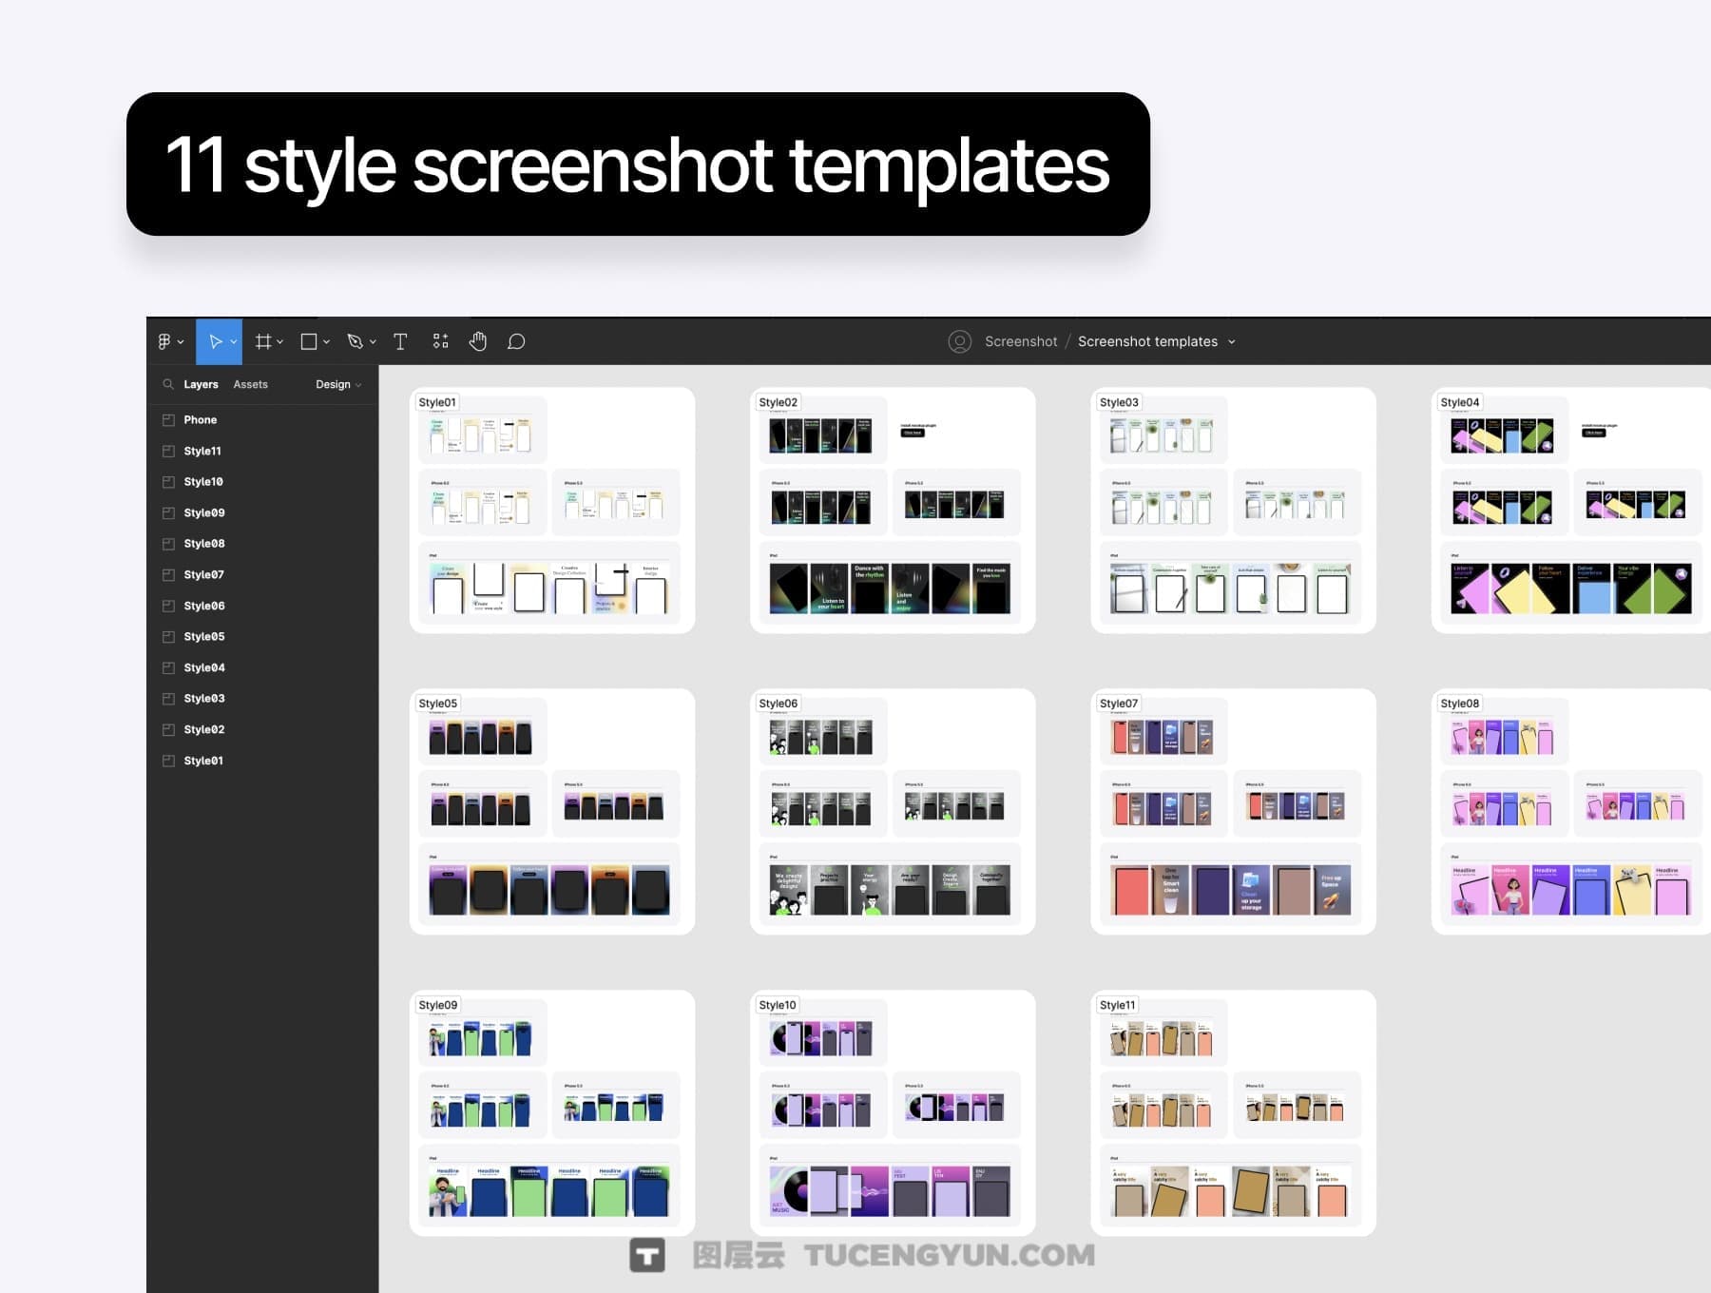This screenshot has height=1293, width=1711.
Task: Select the Move tool
Action: coord(216,341)
